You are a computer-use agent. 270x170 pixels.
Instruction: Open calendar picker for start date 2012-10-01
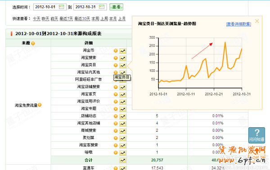coord(61,7)
